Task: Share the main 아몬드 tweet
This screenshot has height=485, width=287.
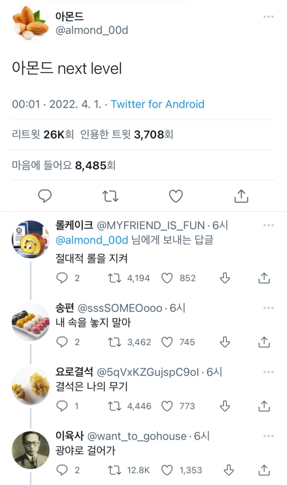Action: pos(241,196)
